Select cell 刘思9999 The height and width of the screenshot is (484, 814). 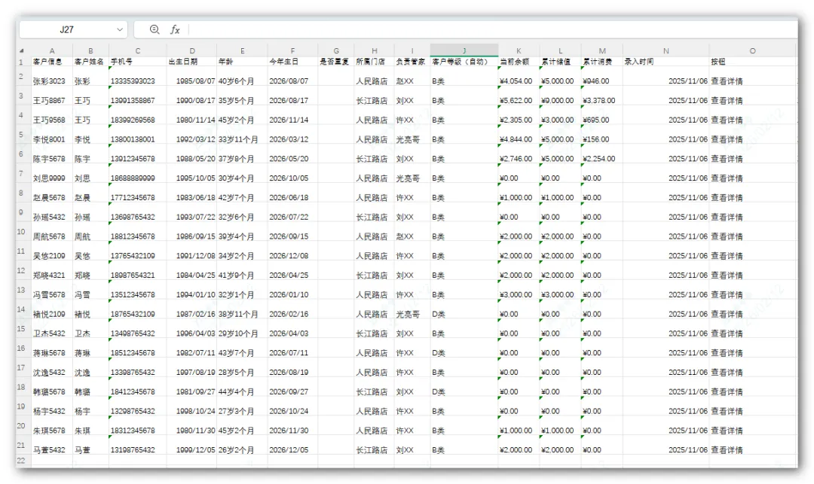point(52,174)
